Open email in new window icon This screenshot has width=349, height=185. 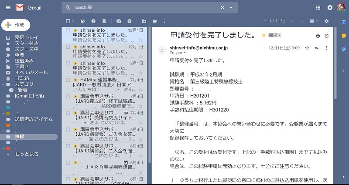(326, 35)
